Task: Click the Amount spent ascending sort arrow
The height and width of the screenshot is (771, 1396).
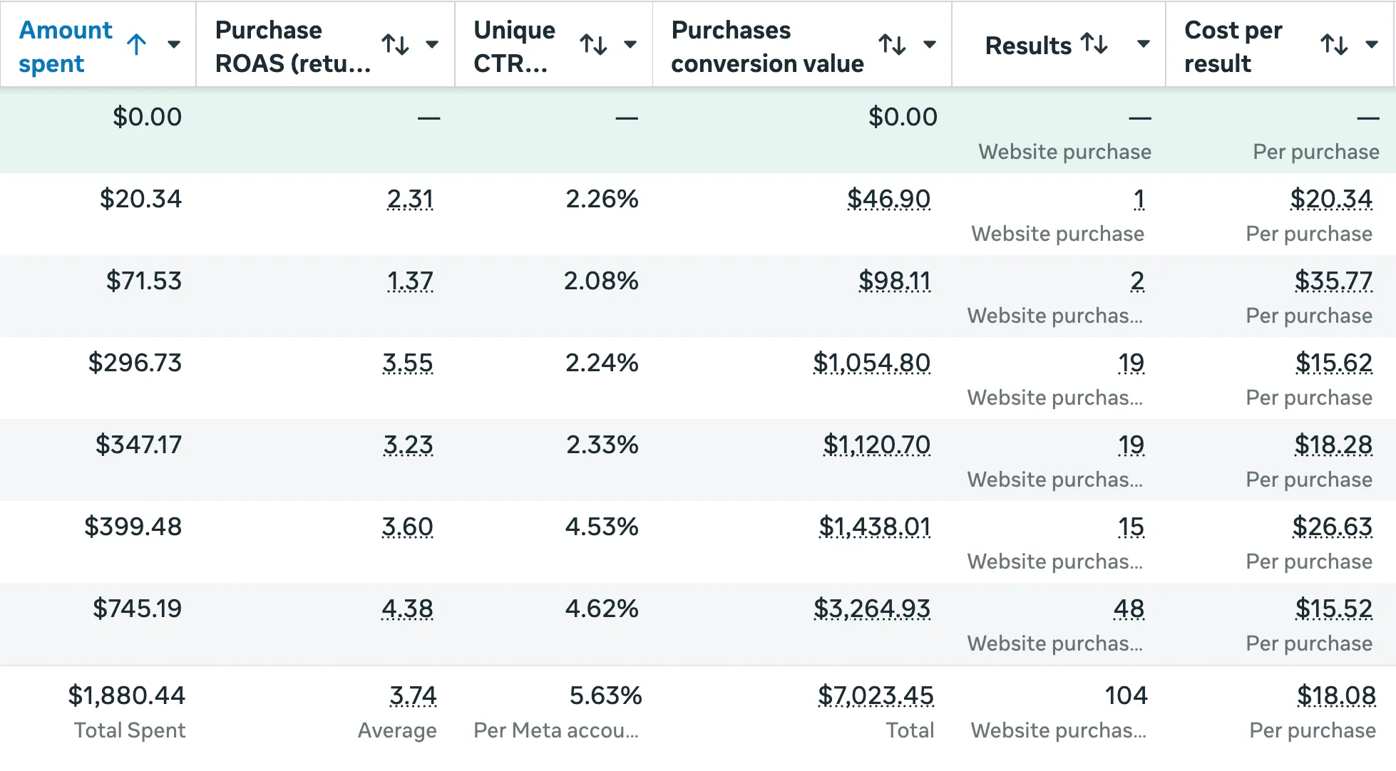Action: [137, 45]
